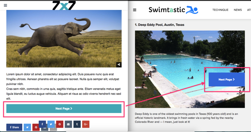Click the Facebook Share button
This screenshot has width=251, height=132.
[14, 127]
